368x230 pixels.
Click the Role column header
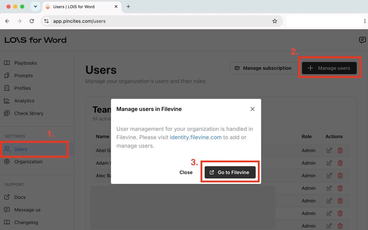coord(307,136)
